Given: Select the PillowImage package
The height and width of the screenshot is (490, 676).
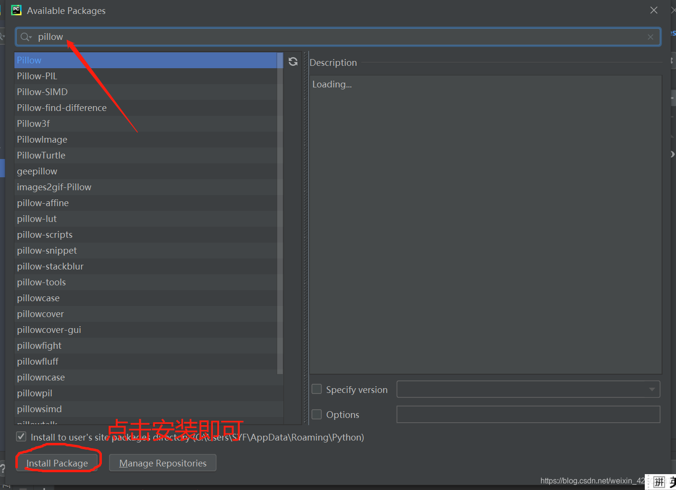Looking at the screenshot, I should 146,139.
